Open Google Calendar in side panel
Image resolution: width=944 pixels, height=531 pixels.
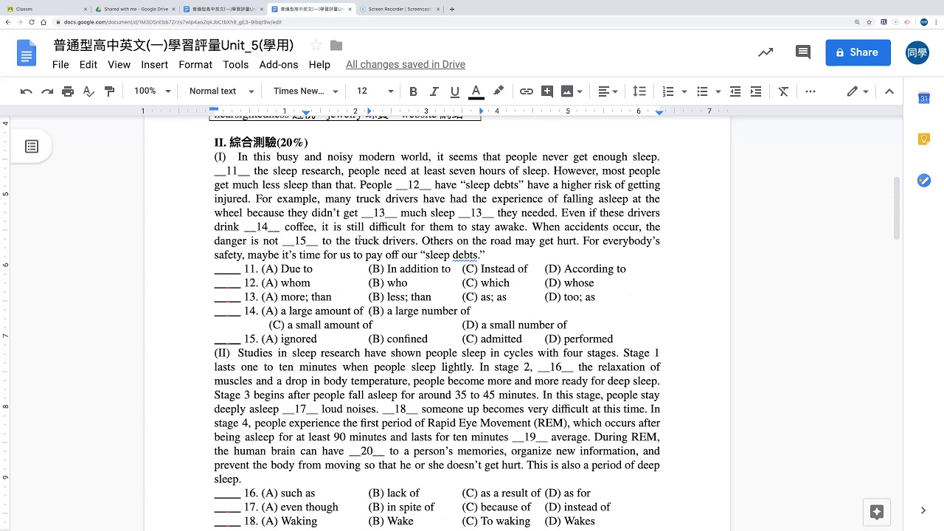924,98
